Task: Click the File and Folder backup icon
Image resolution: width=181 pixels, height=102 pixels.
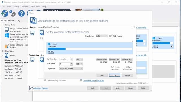Action: coord(7,46)
